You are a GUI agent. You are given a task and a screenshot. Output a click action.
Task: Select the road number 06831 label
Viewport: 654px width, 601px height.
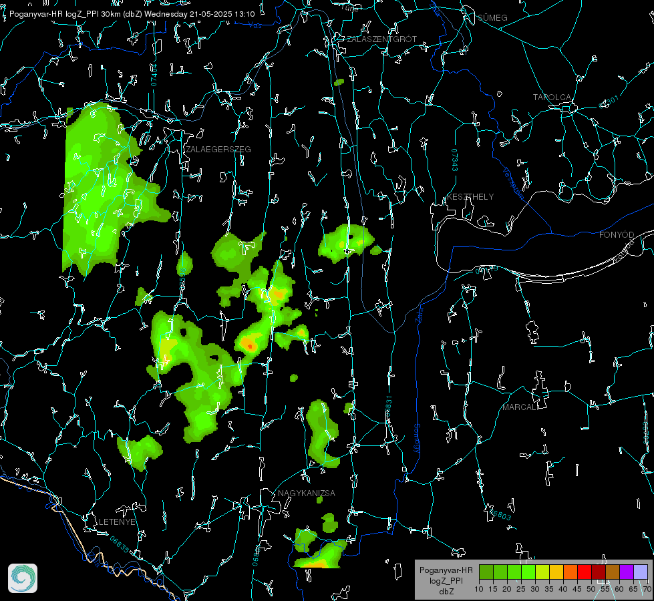(388, 407)
